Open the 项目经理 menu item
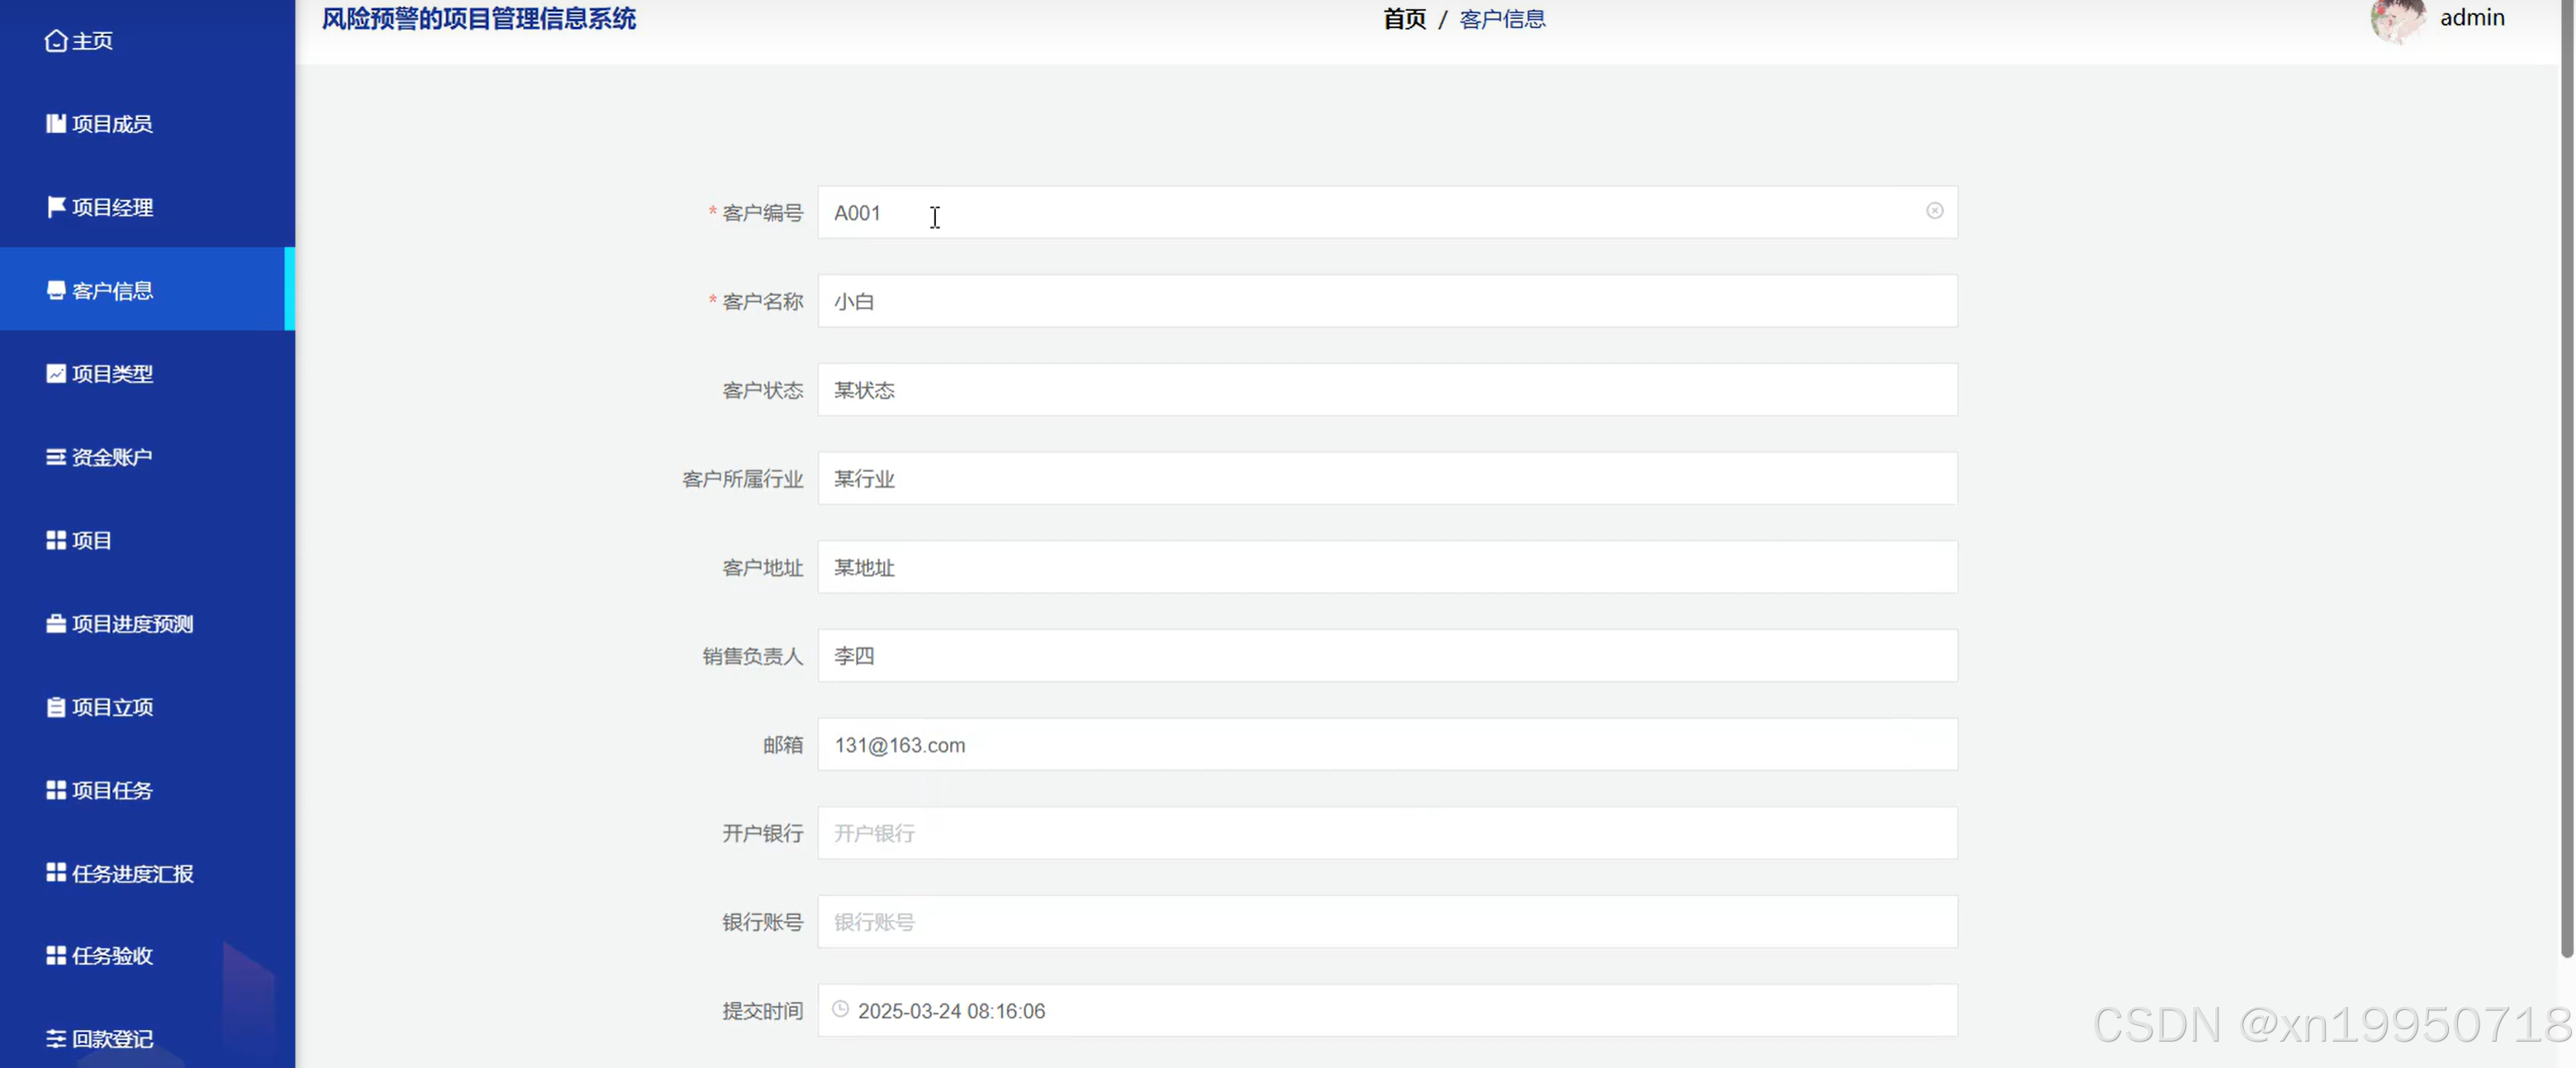This screenshot has width=2576, height=1068. pyautogui.click(x=147, y=207)
